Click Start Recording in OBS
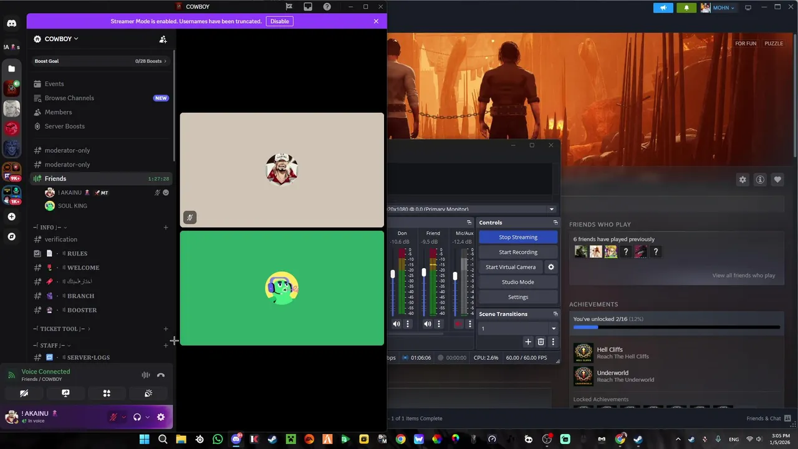 (x=518, y=252)
